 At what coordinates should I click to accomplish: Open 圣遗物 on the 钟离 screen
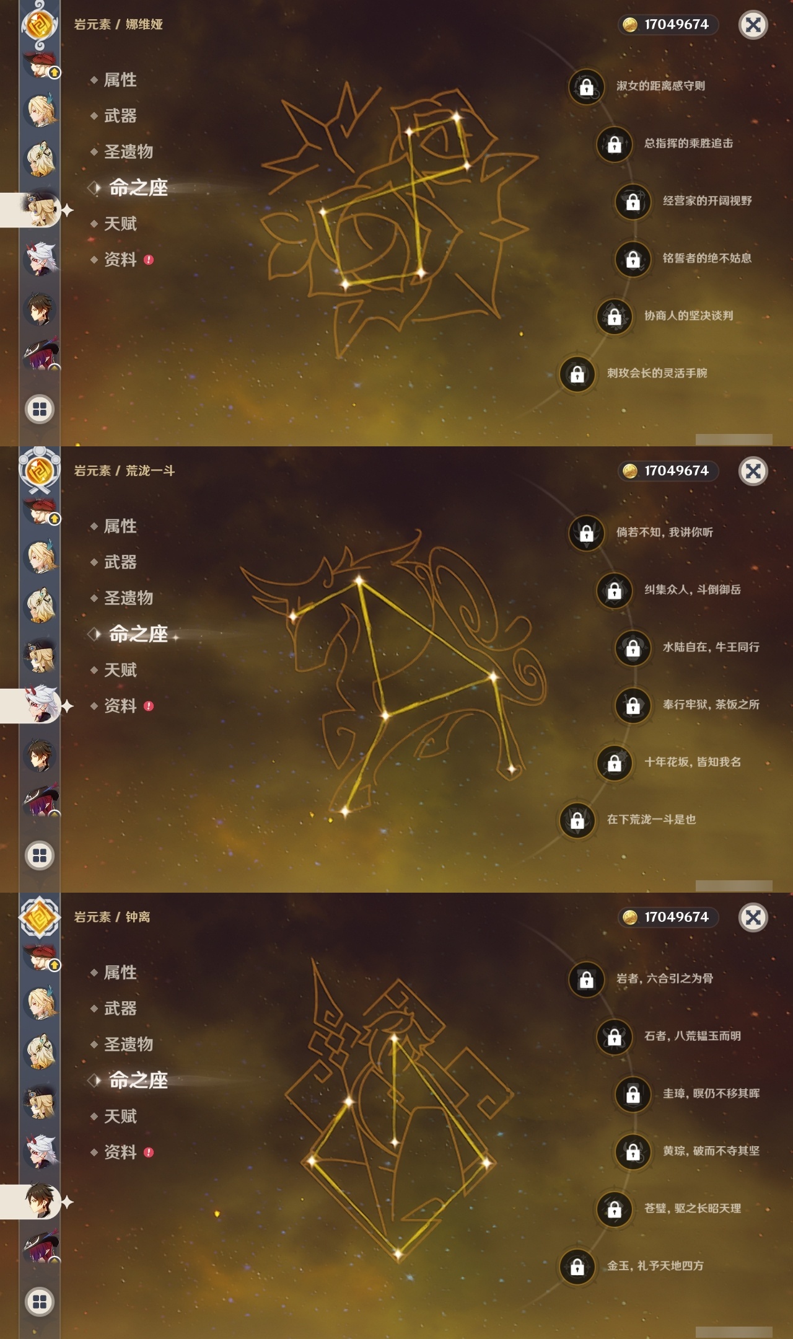click(x=128, y=1045)
